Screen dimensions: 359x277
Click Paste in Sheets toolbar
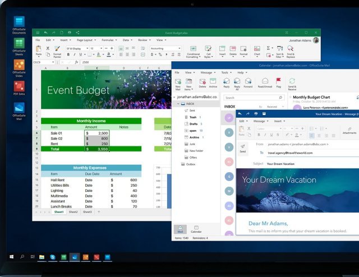[x=39, y=51]
